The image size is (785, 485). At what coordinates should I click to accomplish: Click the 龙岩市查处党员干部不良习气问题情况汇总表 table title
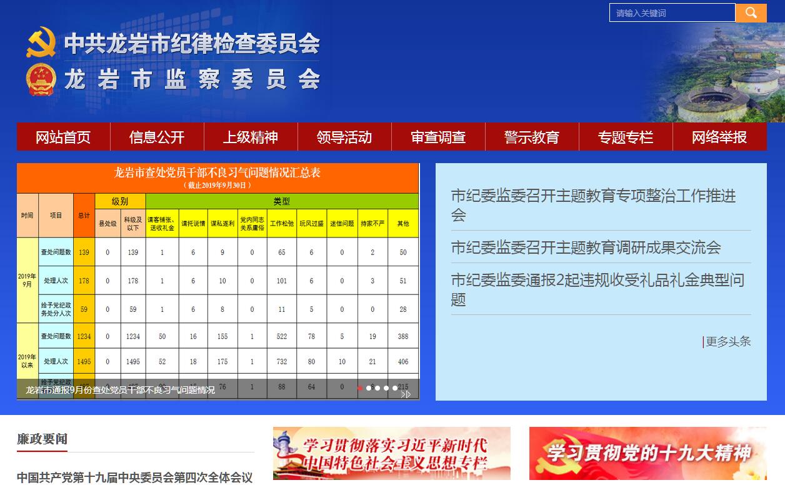(x=217, y=173)
